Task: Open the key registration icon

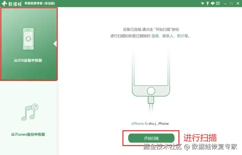Action: tap(207, 3)
